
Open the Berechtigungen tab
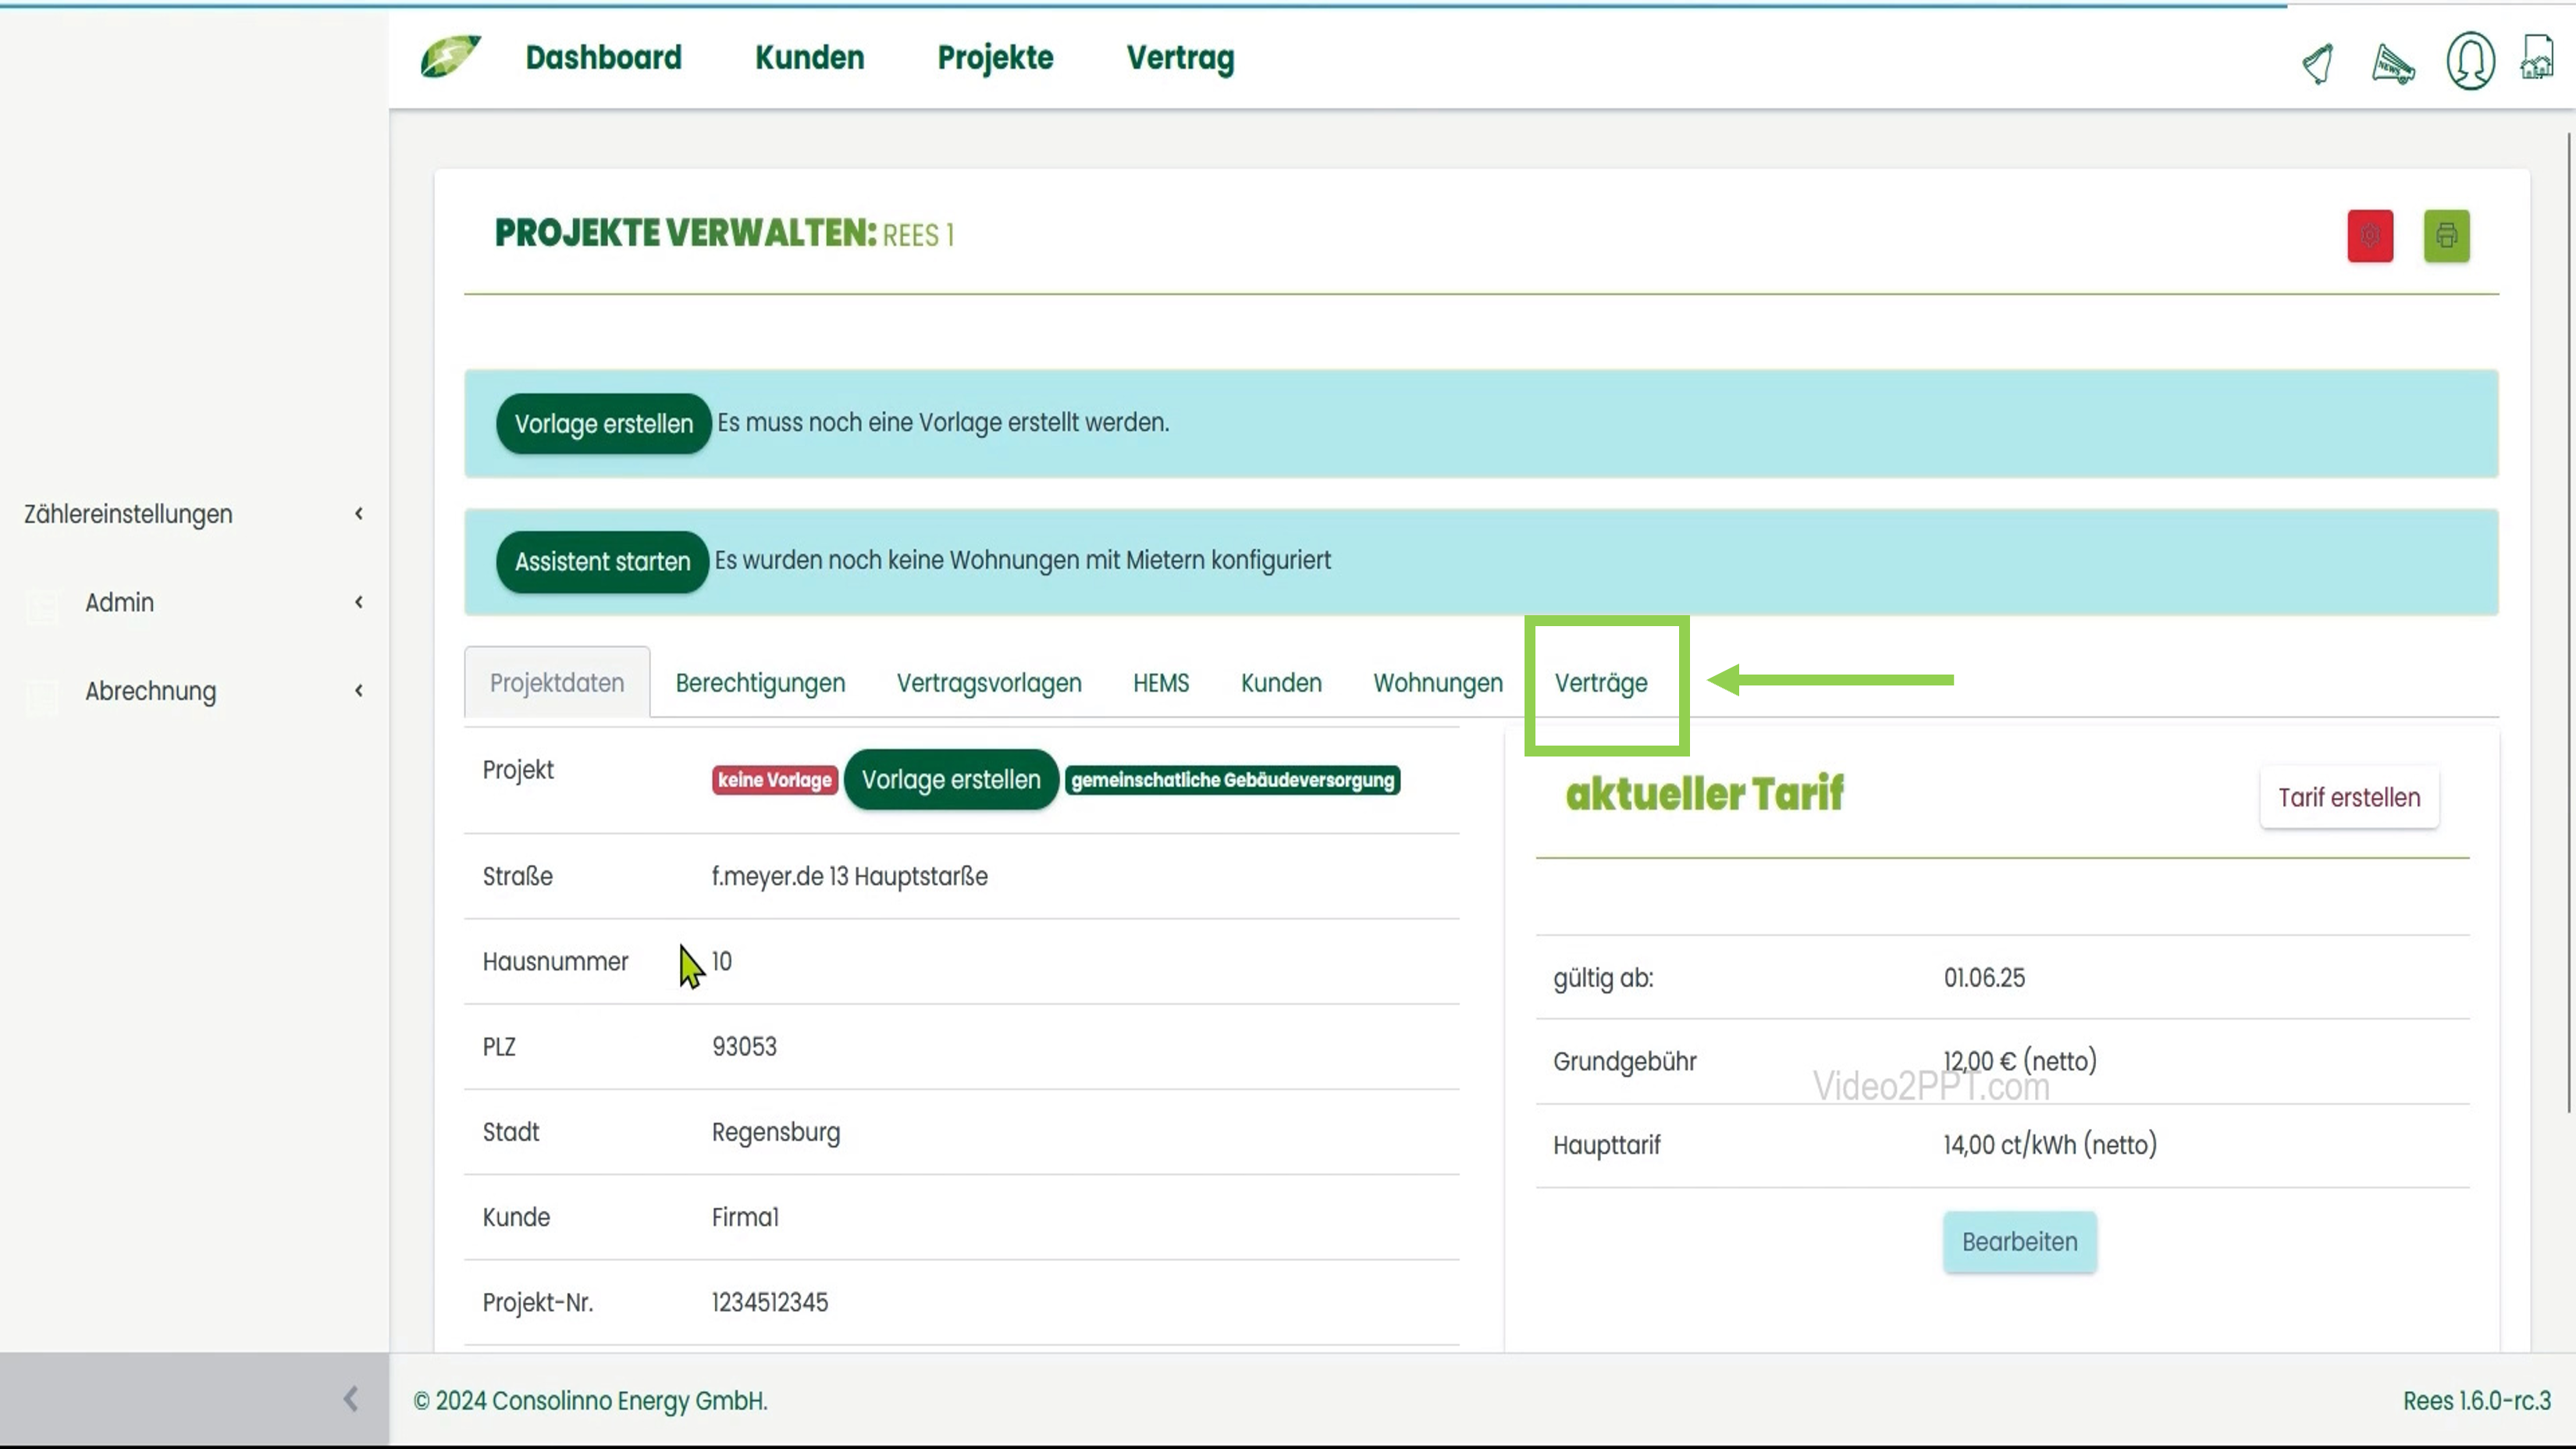tap(760, 683)
